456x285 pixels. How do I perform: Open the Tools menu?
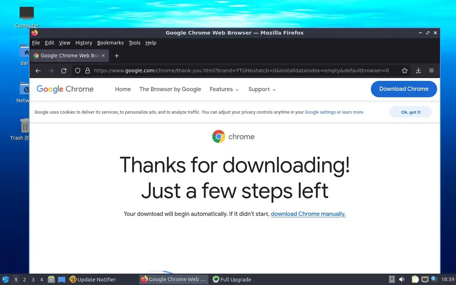click(134, 43)
